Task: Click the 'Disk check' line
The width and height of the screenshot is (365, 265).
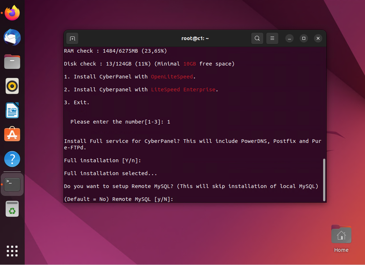Action: click(149, 64)
